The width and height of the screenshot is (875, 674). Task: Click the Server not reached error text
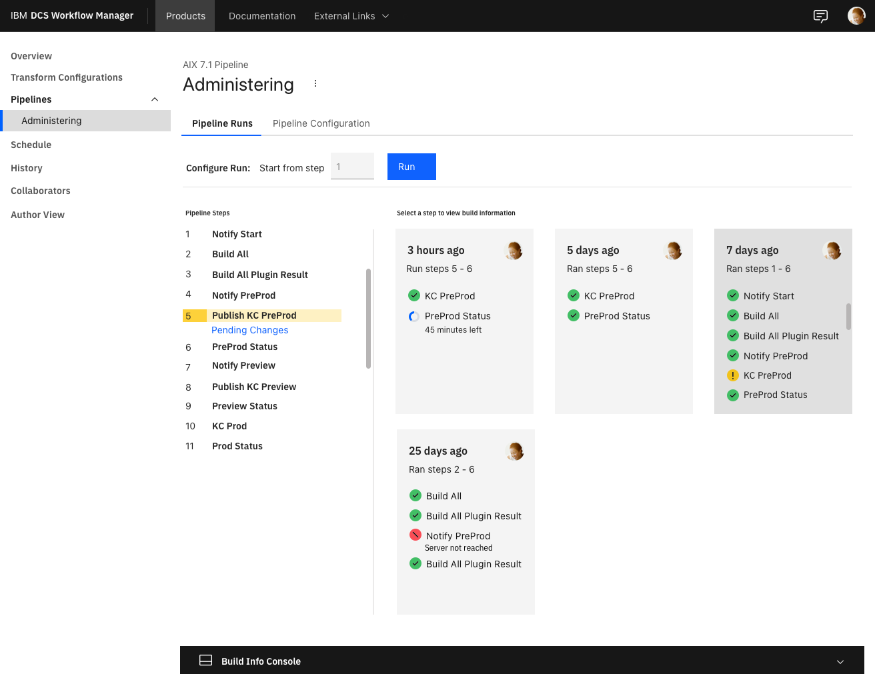click(x=459, y=548)
